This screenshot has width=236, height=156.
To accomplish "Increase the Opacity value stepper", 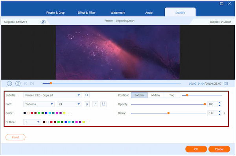I will click(219, 103).
